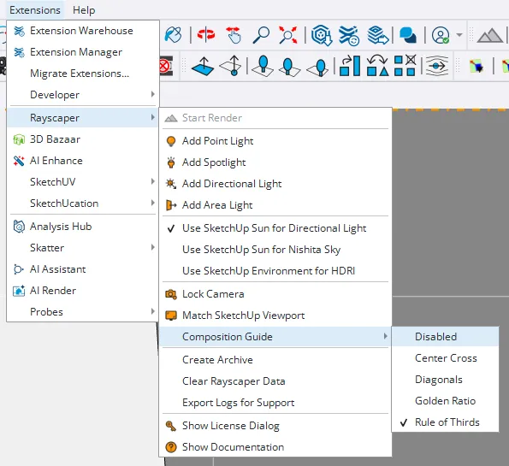Select Export Logs for Support
509x466 pixels.
point(275,403)
